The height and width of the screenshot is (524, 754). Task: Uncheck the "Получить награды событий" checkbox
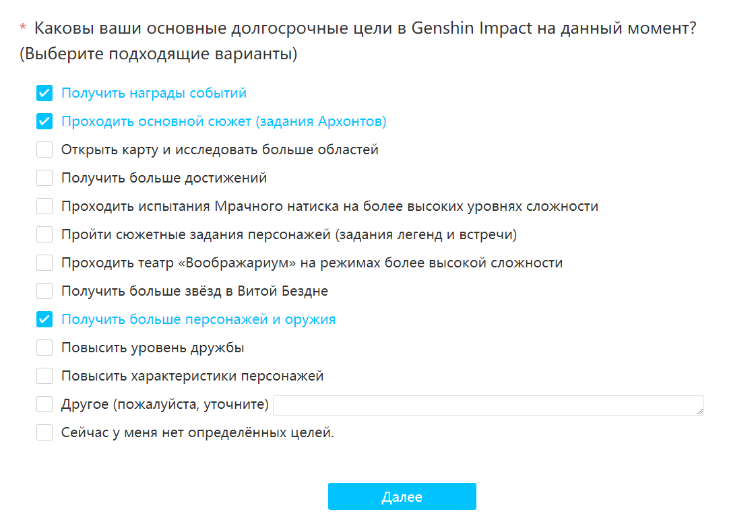click(44, 93)
